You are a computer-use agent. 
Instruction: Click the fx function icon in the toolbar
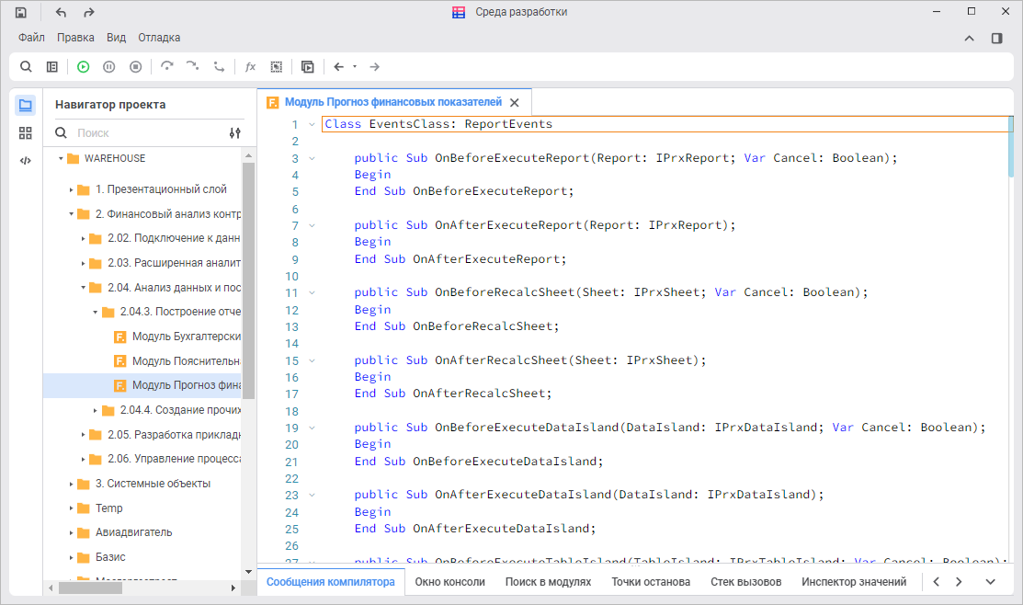click(x=250, y=66)
